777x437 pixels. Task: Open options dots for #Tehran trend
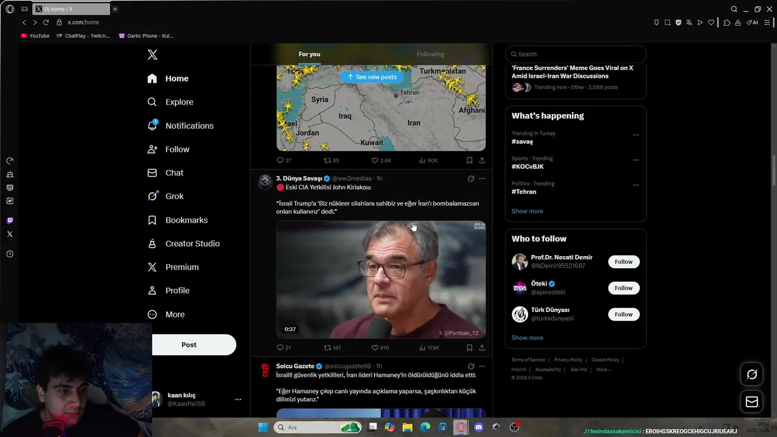636,185
